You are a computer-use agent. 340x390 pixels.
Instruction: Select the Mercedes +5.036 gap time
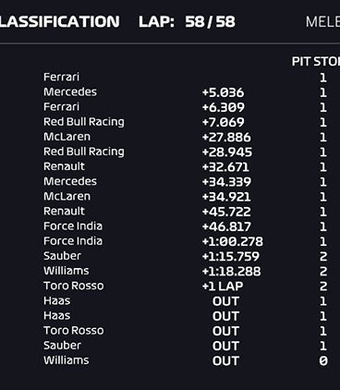223,92
